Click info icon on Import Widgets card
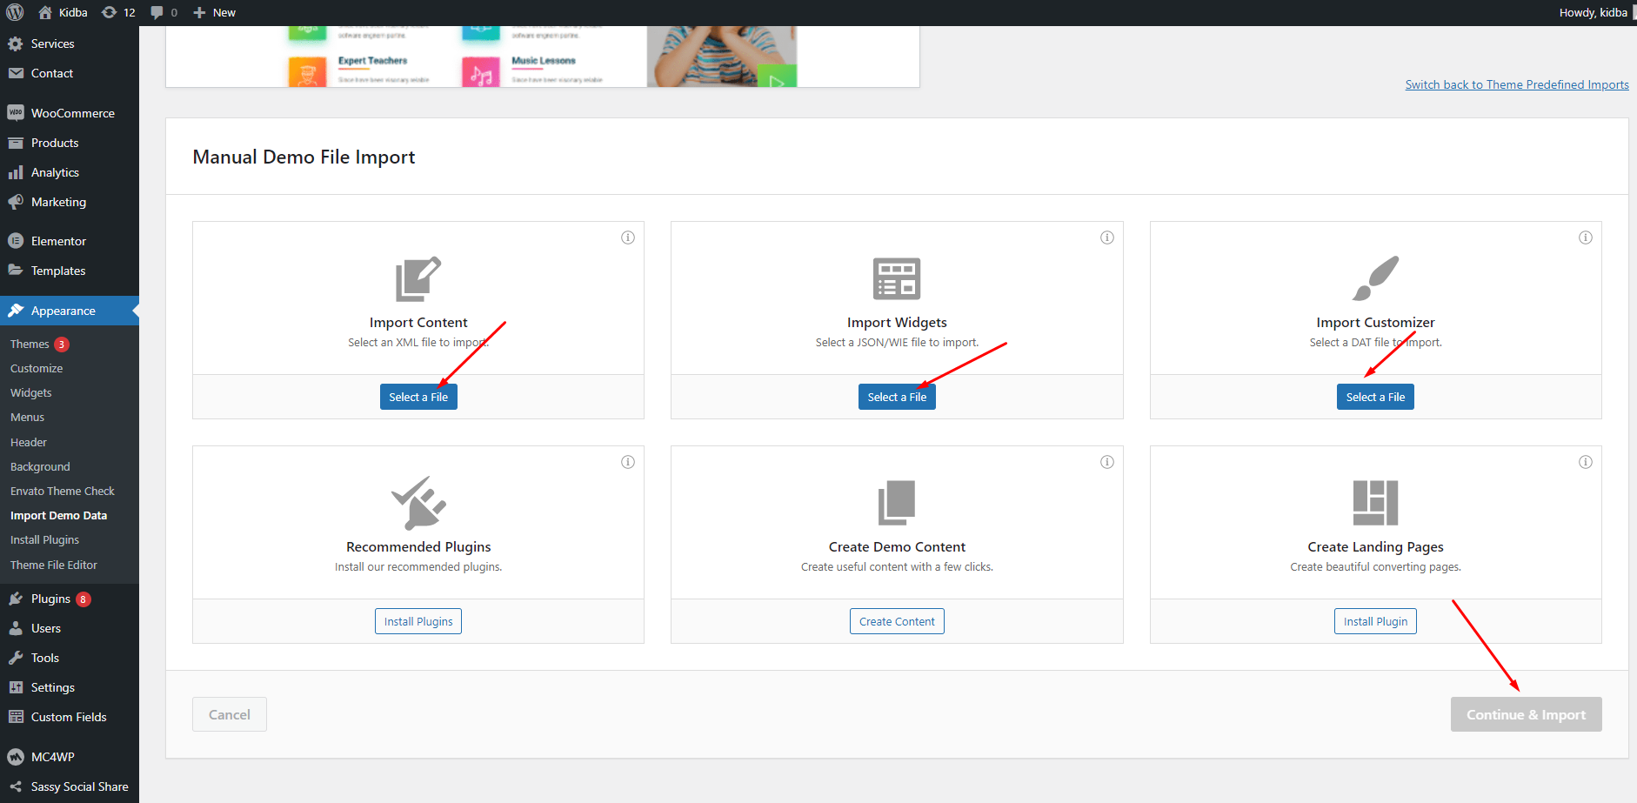This screenshot has height=803, width=1637. tap(1107, 238)
